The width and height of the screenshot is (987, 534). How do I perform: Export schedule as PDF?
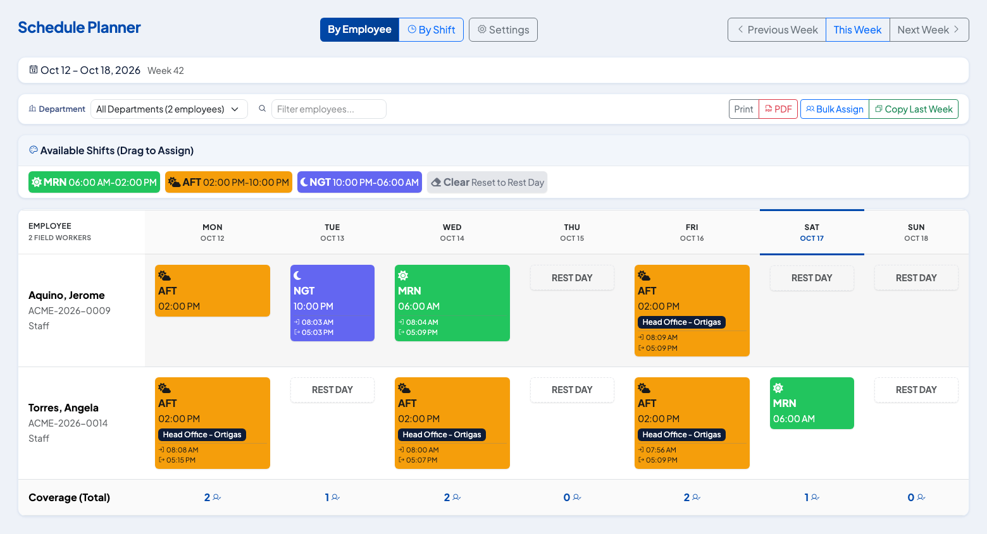(778, 109)
